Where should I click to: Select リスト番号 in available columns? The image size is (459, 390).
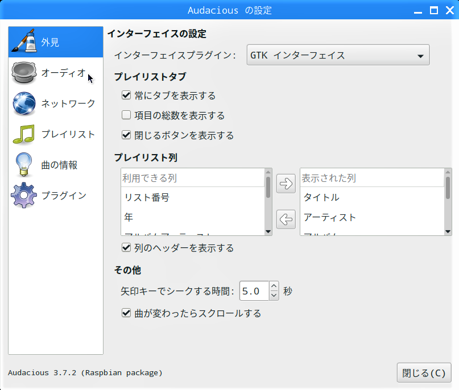(x=193, y=197)
